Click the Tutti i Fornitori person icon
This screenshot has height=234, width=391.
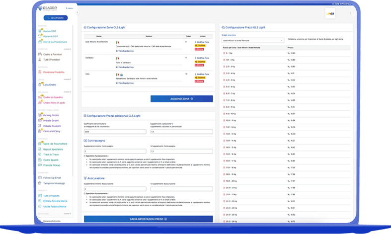40,60
